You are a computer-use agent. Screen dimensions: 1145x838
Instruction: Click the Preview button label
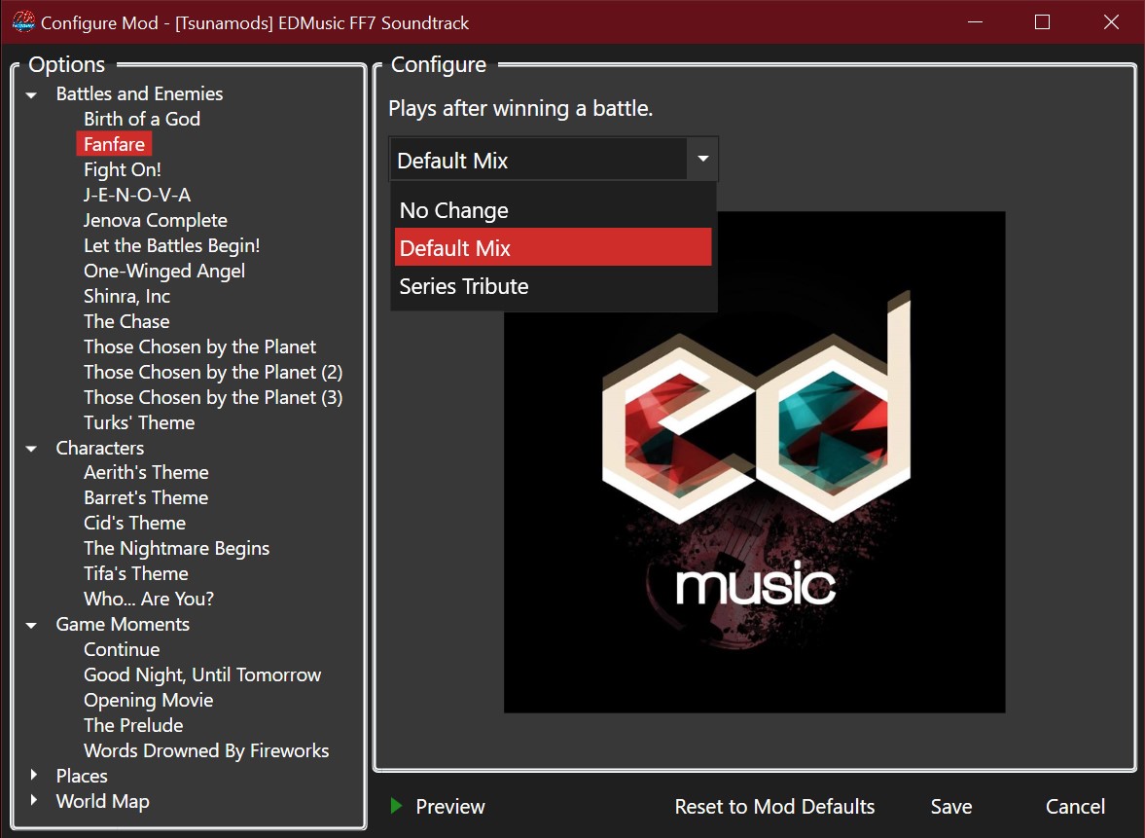tap(449, 807)
